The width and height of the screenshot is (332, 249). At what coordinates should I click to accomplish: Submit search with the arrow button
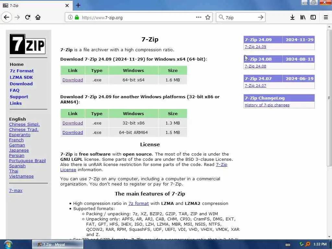point(261,18)
